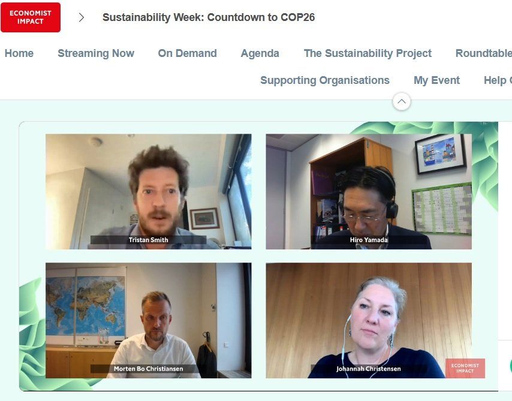Click the breadcrumb chevron arrow beside logo
Image resolution: width=512 pixels, height=401 pixels.
[82, 17]
